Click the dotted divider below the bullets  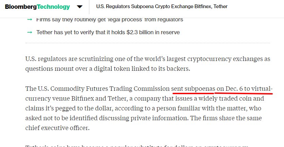click(148, 43)
